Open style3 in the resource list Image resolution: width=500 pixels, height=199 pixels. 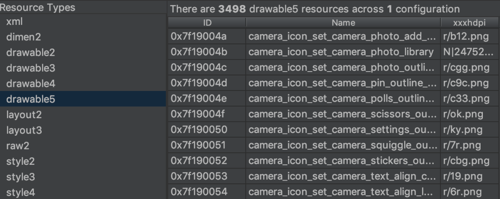pos(83,177)
